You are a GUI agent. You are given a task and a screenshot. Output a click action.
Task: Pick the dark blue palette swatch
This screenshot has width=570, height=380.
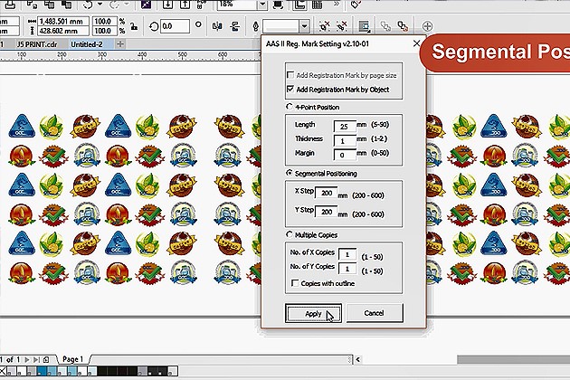42,371
